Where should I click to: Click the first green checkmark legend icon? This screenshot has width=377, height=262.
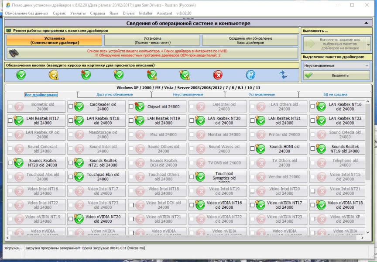pyautogui.click(x=21, y=75)
